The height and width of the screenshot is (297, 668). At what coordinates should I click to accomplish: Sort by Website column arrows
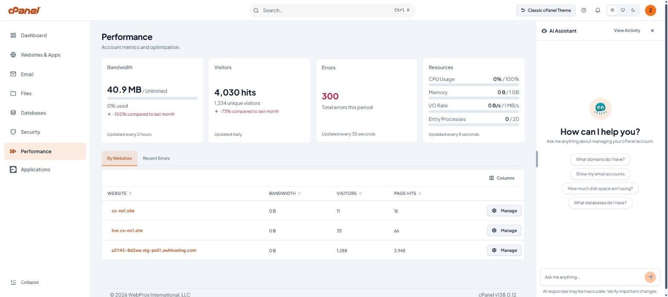[x=130, y=194]
